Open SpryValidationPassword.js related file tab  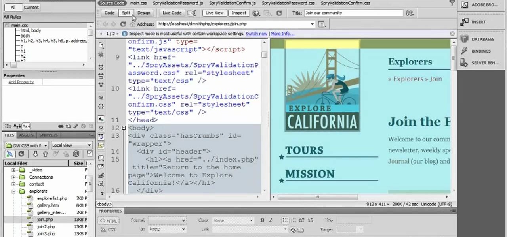click(x=178, y=3)
